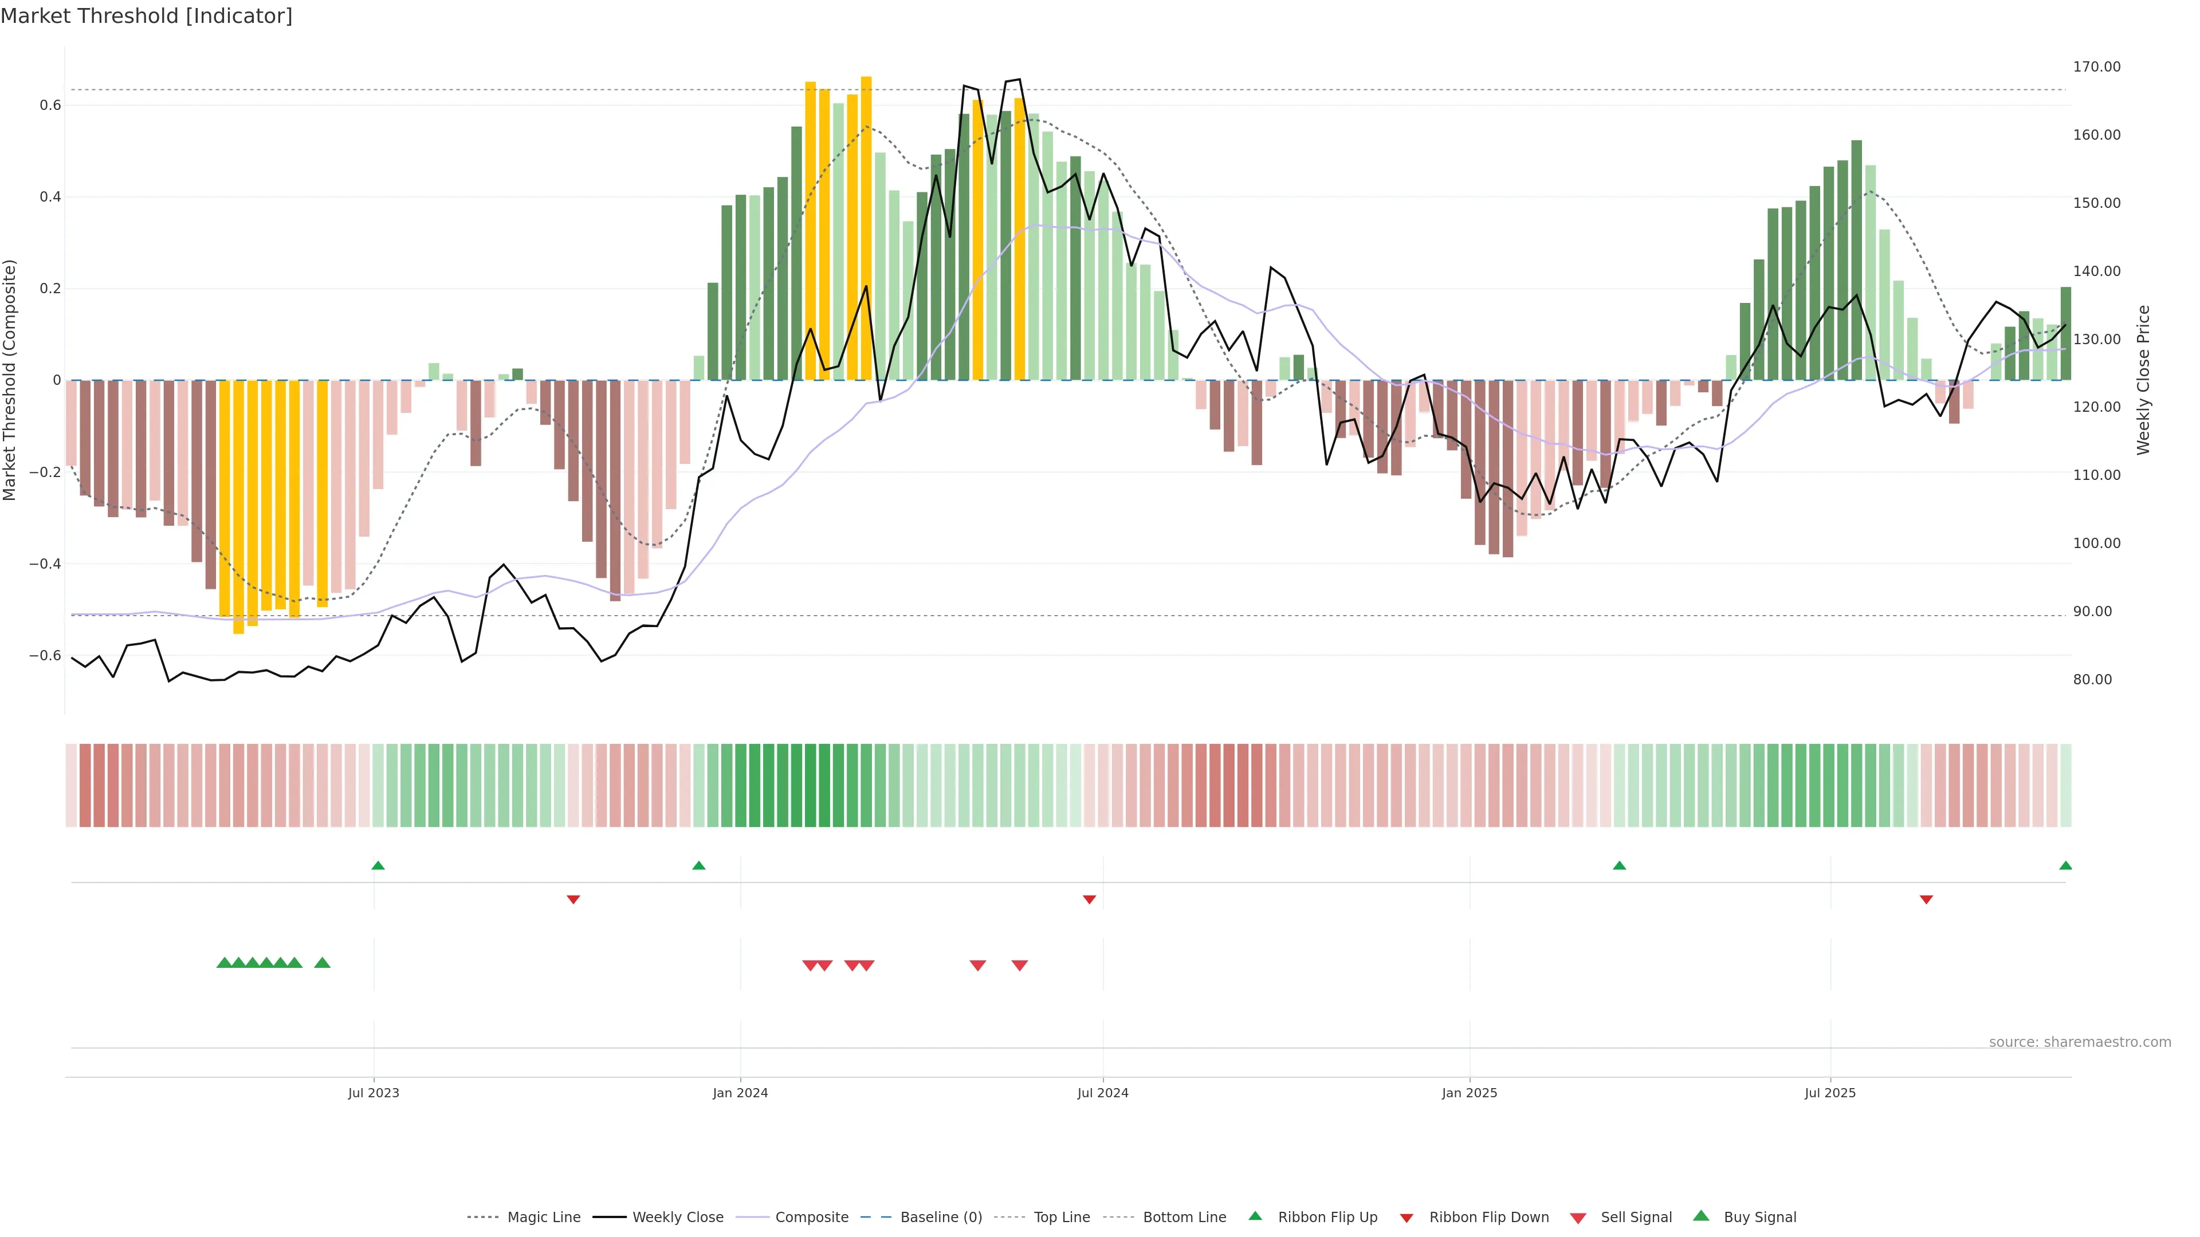This screenshot has height=1237, width=2200.
Task: Click the Buy Signal legend marker
Action: 1701,1216
